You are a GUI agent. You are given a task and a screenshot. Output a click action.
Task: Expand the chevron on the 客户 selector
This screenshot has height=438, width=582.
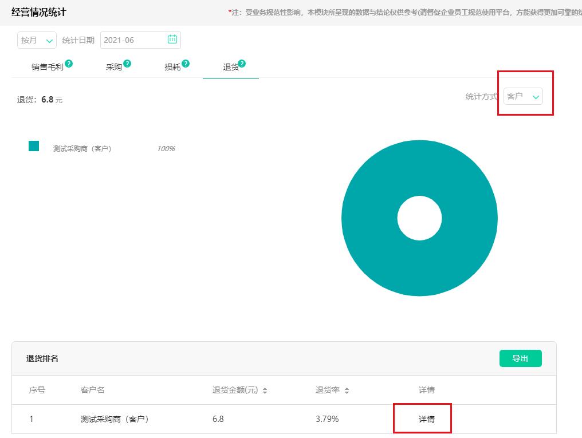536,96
